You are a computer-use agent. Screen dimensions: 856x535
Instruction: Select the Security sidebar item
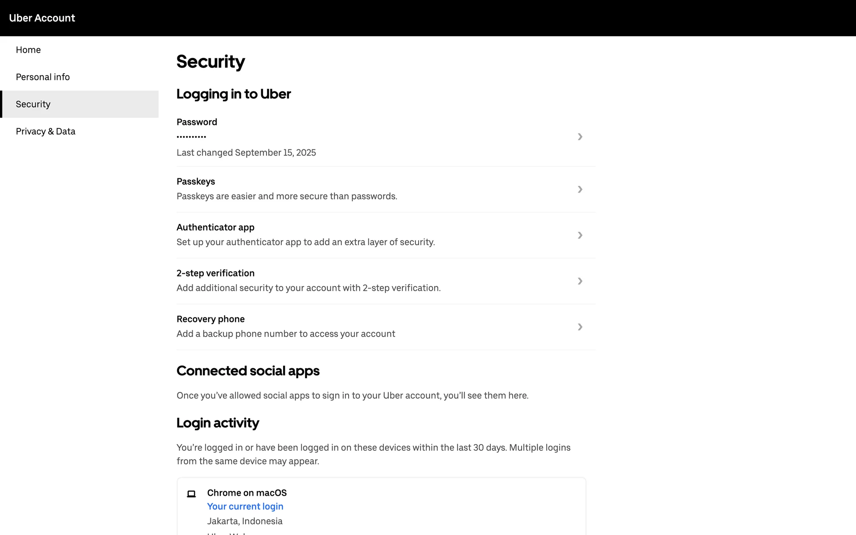coord(33,104)
